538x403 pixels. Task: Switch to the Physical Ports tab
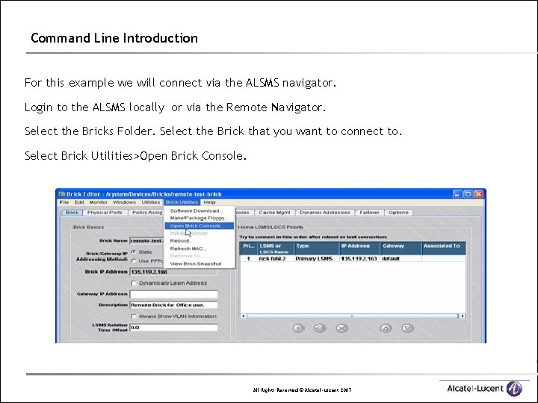[105, 213]
